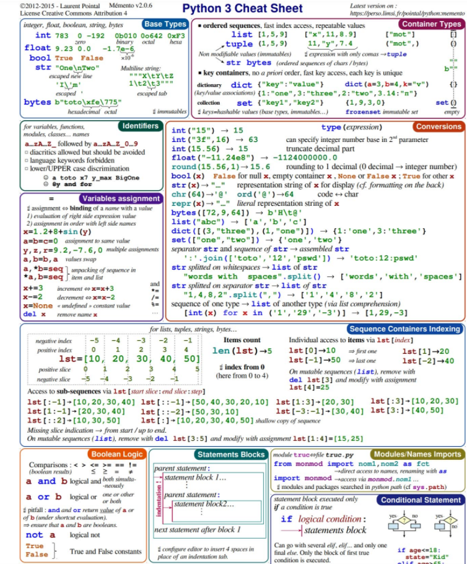Click the right if-flowchart diagram
Viewport: 467px width, 564px height.
[x=446, y=522]
